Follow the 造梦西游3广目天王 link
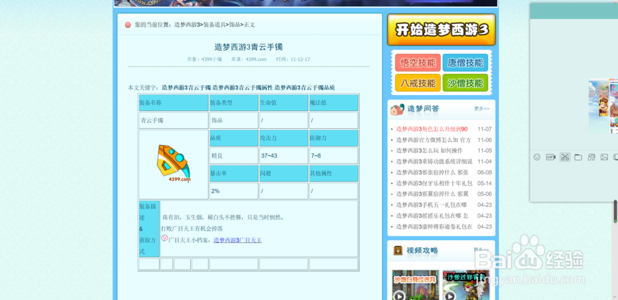618x300 pixels. coord(238,240)
